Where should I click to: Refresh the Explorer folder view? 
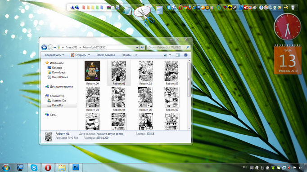pyautogui.click(x=142, y=48)
